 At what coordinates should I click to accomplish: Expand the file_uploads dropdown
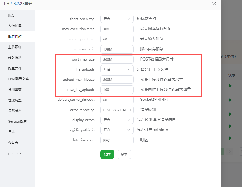(x=117, y=69)
